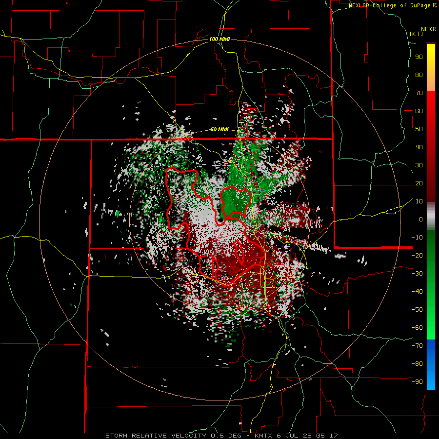Select the 100 NMI range ring label
439x439 pixels.
219,39
